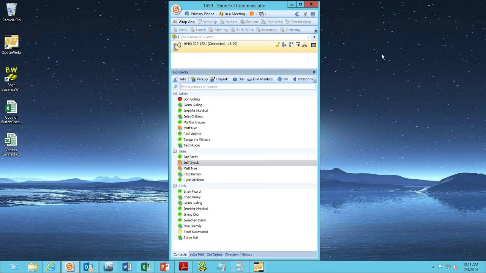Open Outlook from the taskbar
Viewport: 486px width, 273px height.
point(88,267)
